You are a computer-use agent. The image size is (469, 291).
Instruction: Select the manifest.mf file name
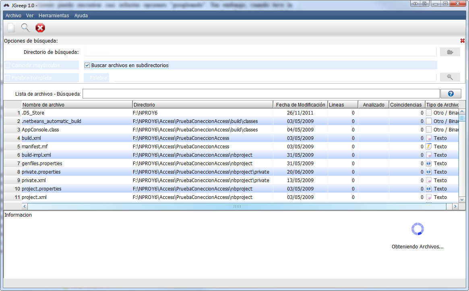pyautogui.click(x=35, y=146)
